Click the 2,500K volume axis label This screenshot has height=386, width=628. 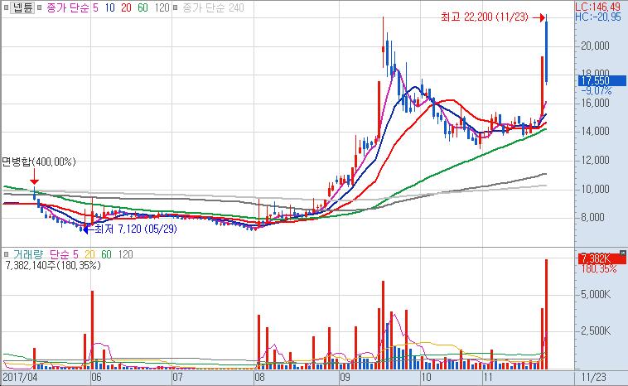click(596, 331)
